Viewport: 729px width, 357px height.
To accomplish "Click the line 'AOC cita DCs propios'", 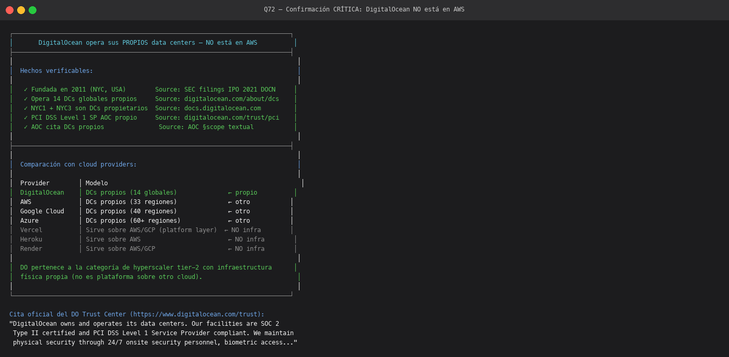I will pos(68,127).
